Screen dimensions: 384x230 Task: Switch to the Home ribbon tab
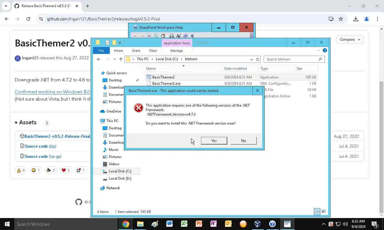coord(118,51)
